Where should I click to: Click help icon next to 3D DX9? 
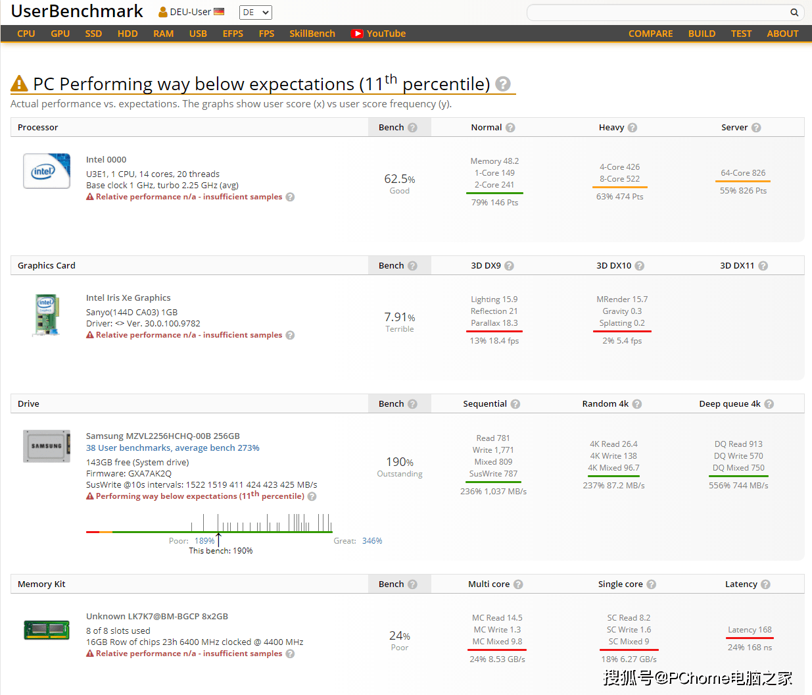click(x=509, y=266)
